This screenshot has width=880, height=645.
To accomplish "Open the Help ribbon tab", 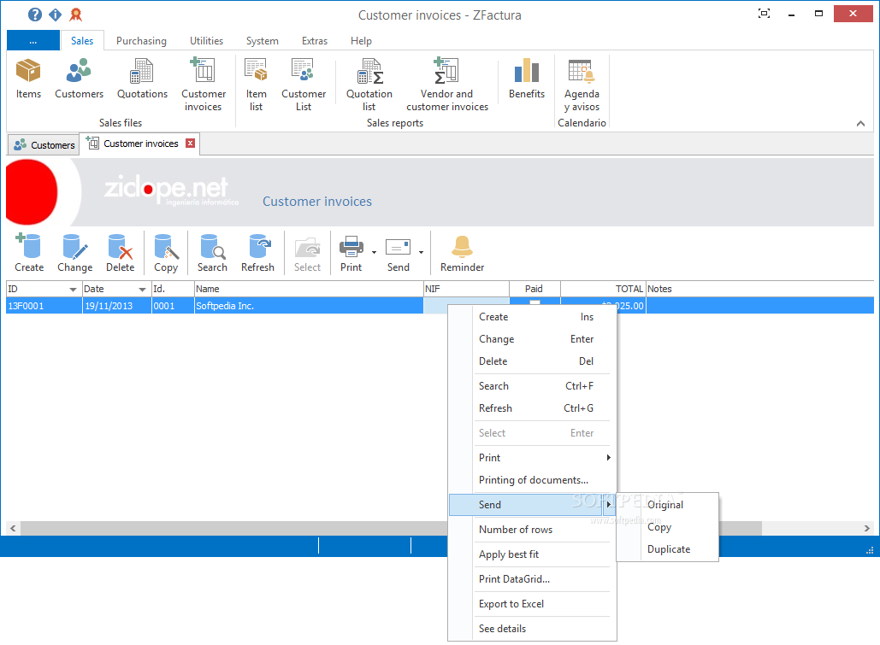I will [x=361, y=41].
